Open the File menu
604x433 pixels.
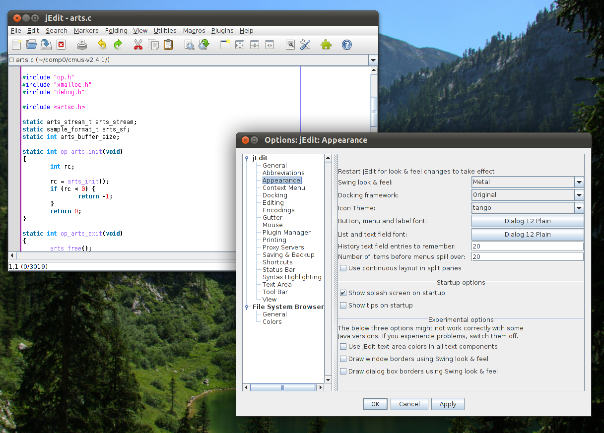(16, 31)
